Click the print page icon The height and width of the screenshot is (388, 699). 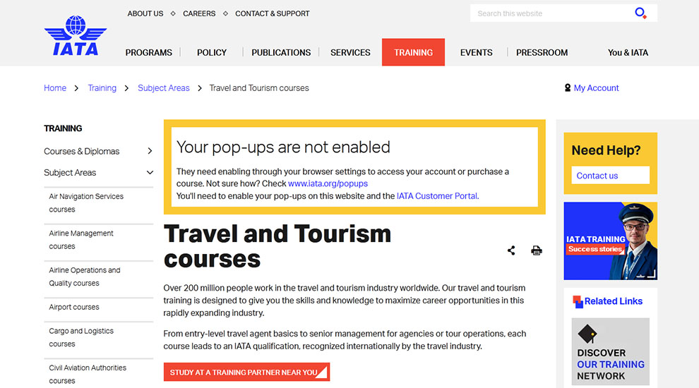click(x=537, y=250)
